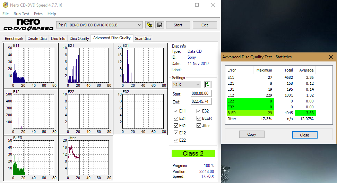Toggle the BLER checkbox
Image resolution: width=337 pixels, height=183 pixels.
coord(199,118)
